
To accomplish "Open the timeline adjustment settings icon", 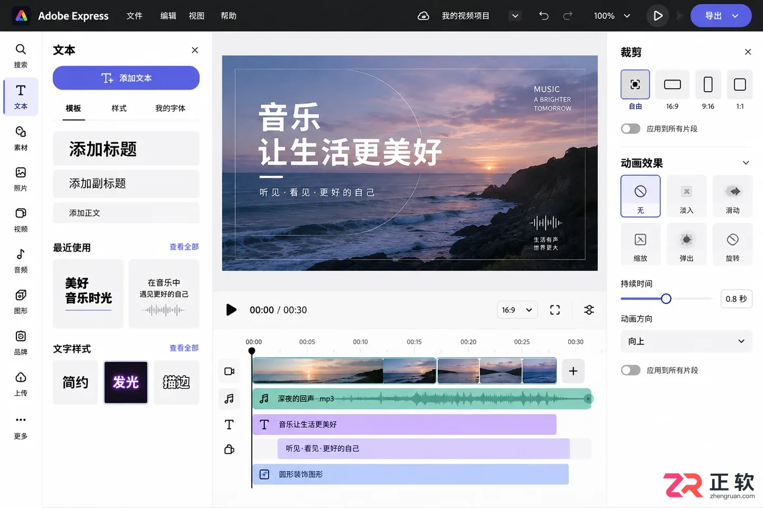I will (x=589, y=310).
